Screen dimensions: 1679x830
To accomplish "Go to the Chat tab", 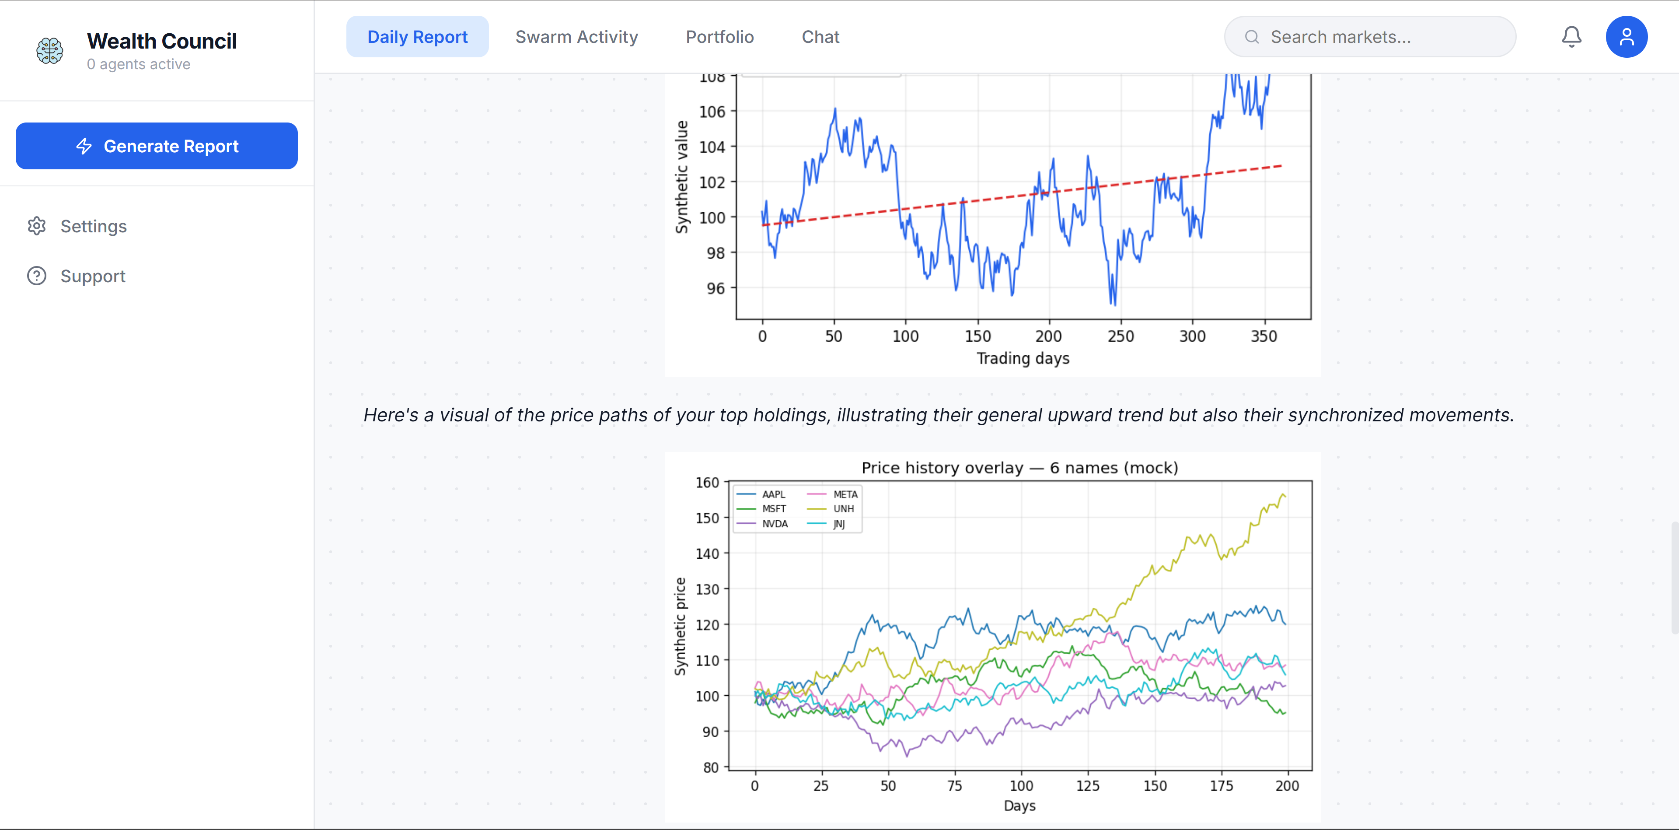I will click(x=820, y=36).
